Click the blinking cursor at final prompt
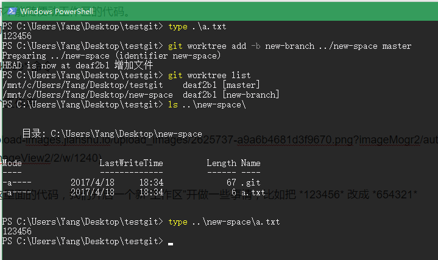438x260 pixels. [x=171, y=244]
